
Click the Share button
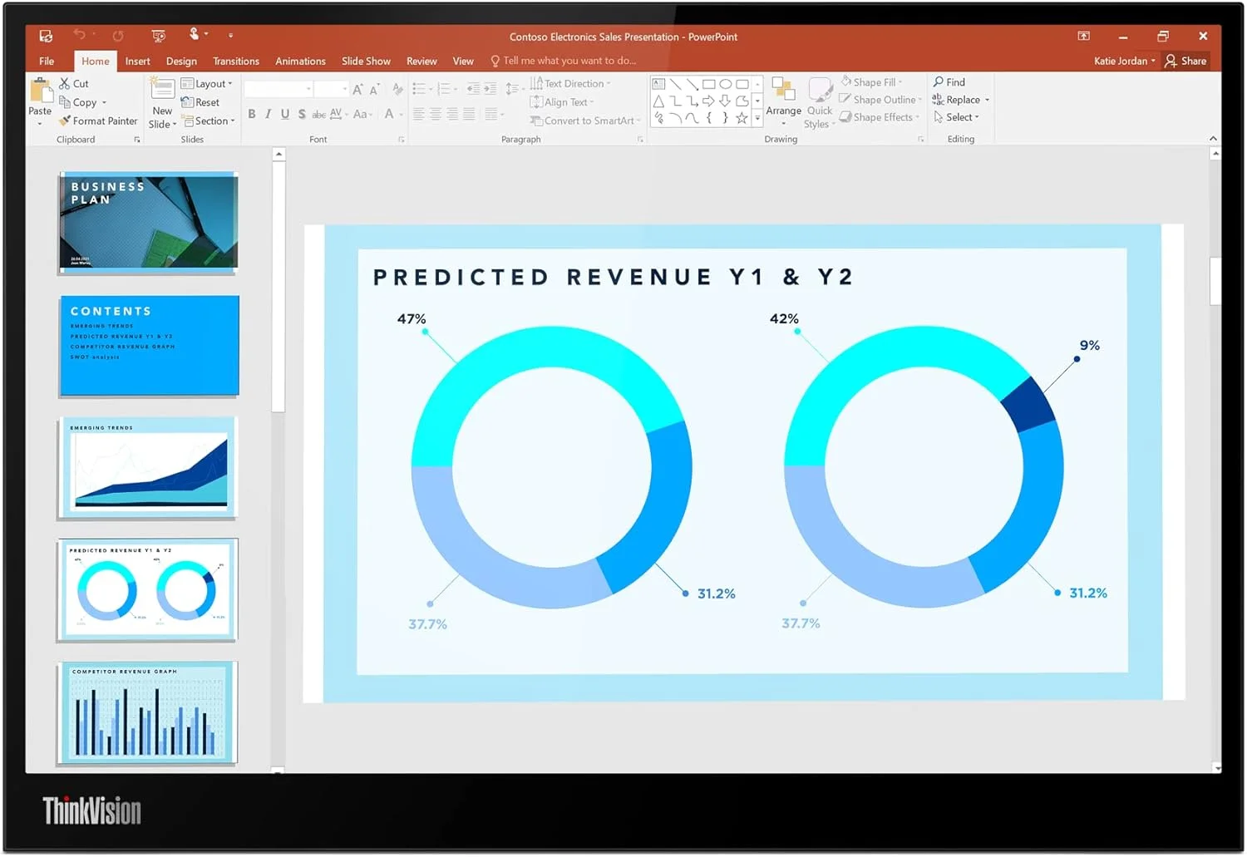pyautogui.click(x=1185, y=61)
